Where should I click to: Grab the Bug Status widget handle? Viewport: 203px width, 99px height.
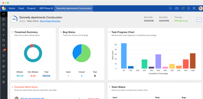coord(61,32)
